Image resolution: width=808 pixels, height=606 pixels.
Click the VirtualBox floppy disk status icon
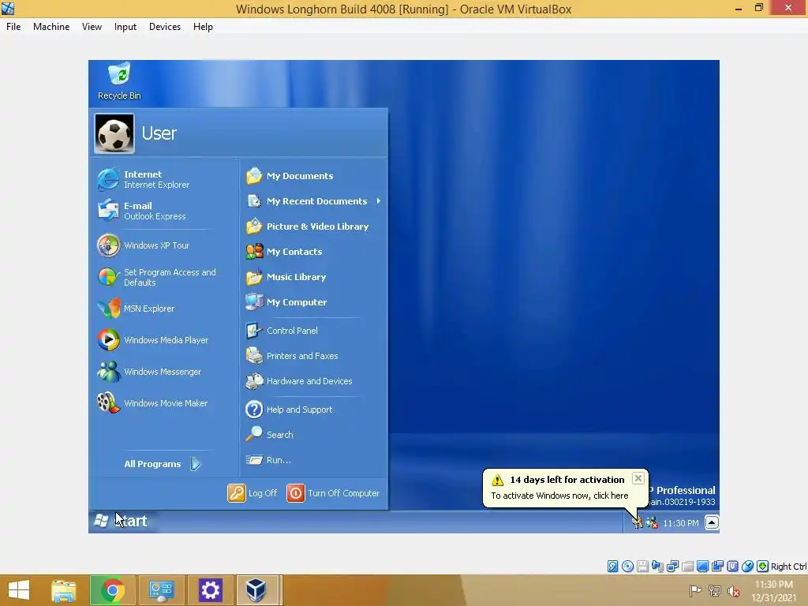pos(642,567)
